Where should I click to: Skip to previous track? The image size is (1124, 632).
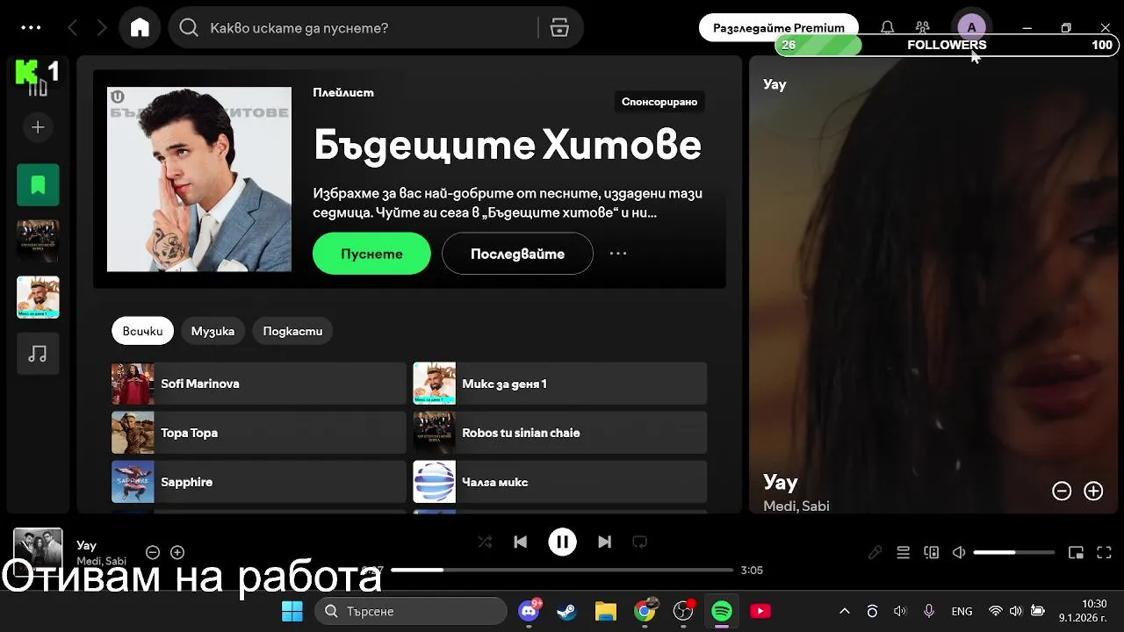[520, 542]
